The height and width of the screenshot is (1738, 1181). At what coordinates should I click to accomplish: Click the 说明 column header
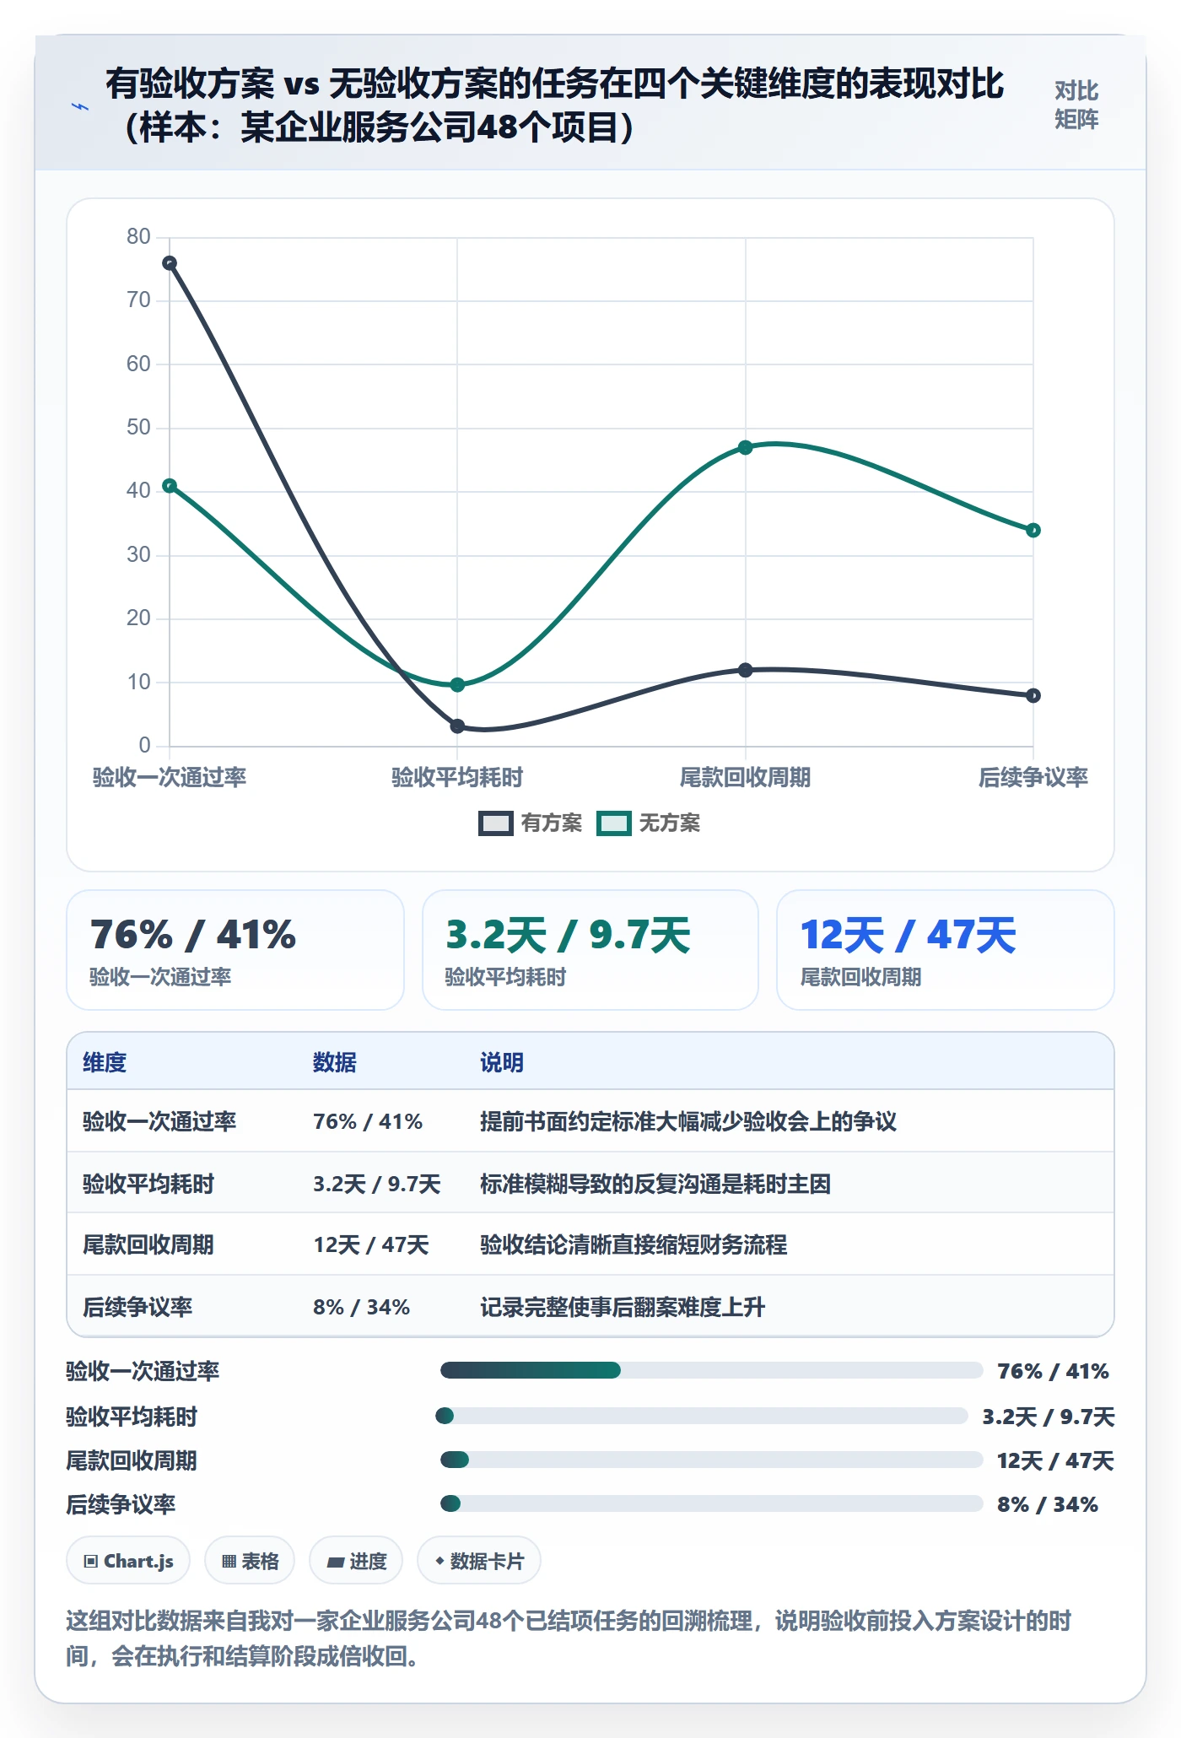coord(502,1062)
